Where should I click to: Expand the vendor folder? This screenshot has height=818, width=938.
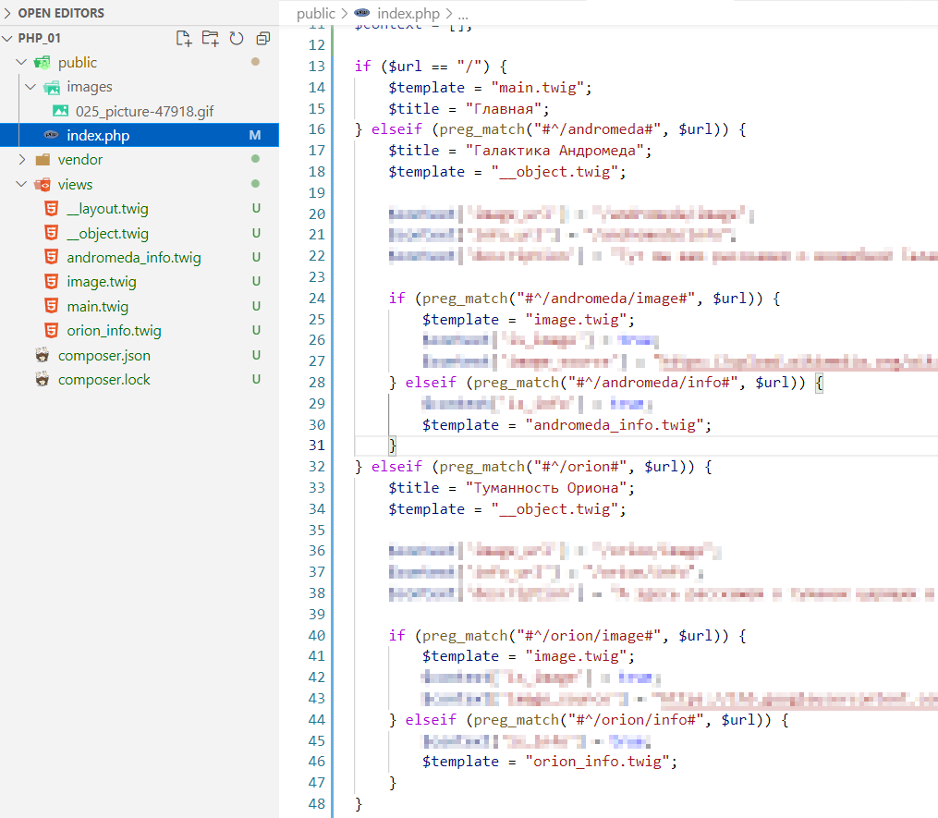pos(22,160)
